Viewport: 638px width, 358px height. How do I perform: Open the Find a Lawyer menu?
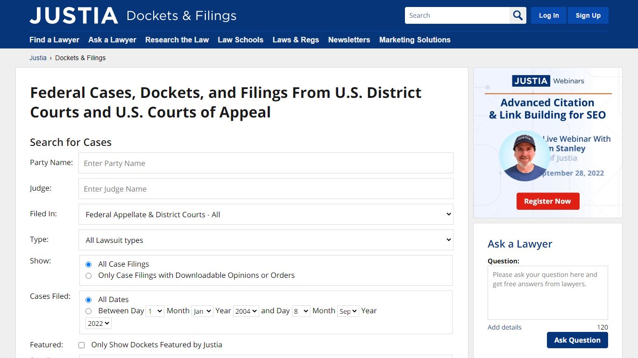[54, 40]
